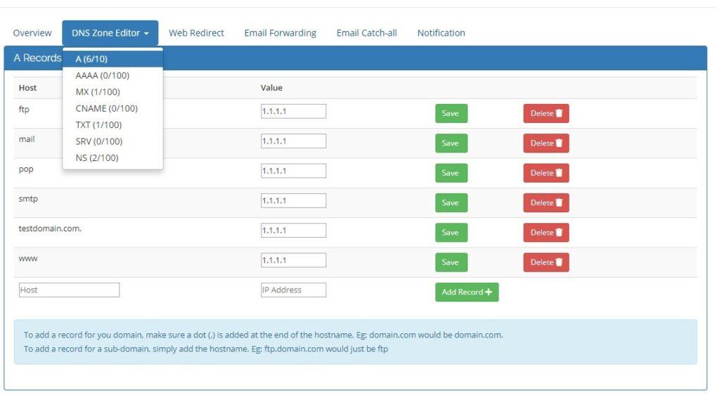The image size is (720, 405).
Task: Select the Notification tab
Action: (x=441, y=33)
